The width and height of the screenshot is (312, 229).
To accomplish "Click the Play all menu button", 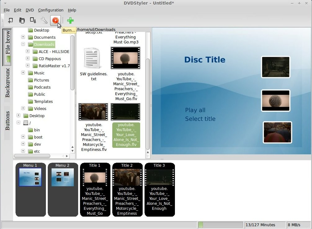I will pos(195,110).
